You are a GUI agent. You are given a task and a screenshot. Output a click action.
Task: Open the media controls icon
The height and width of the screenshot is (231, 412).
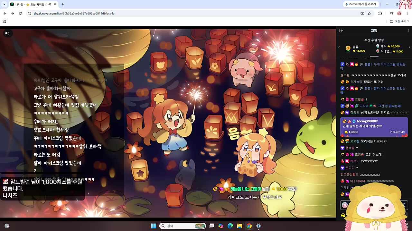click(392, 13)
